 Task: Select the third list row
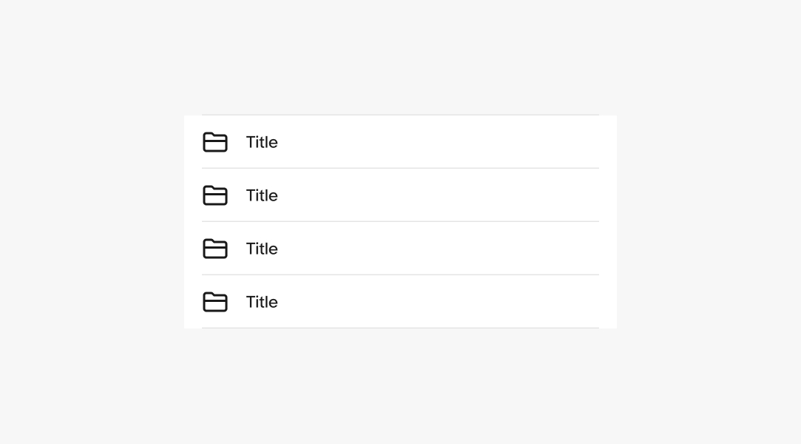400,249
